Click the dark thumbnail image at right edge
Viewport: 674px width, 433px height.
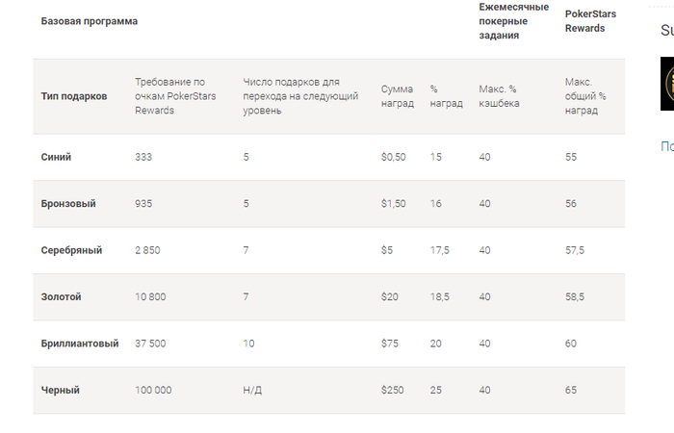coord(666,85)
